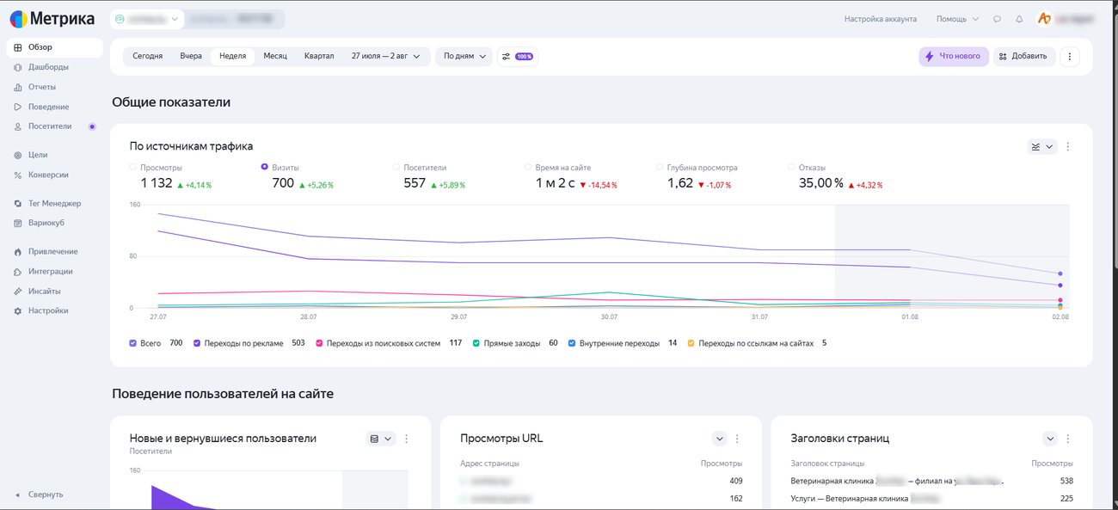Select the Отказы metric radio button
This screenshot has height=510, width=1118.
[x=791, y=167]
